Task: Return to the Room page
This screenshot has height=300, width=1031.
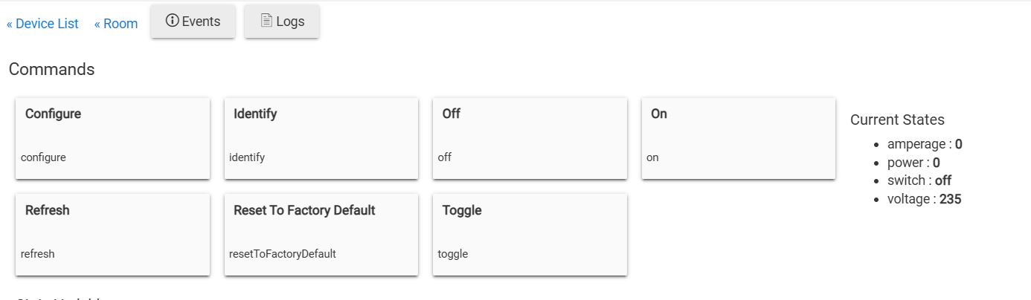Action: (x=116, y=24)
